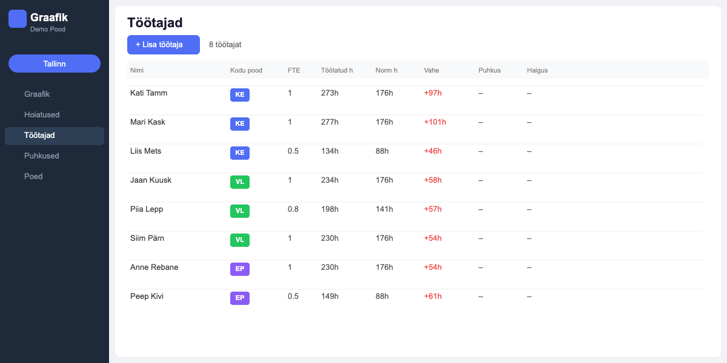The image size is (727, 363).
Task: Switch to the Graafik view
Action: [x=36, y=94]
